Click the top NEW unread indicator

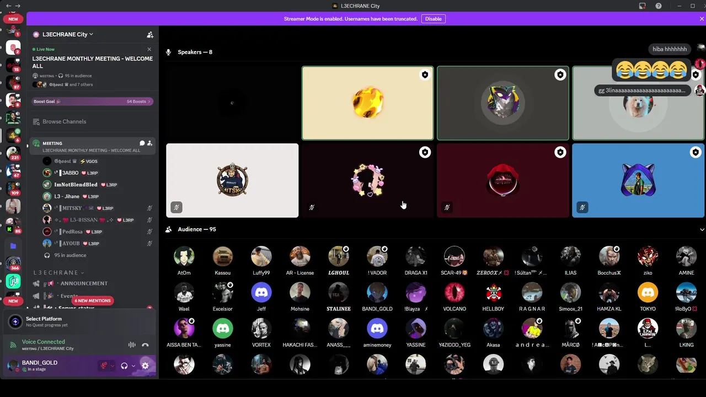click(13, 19)
